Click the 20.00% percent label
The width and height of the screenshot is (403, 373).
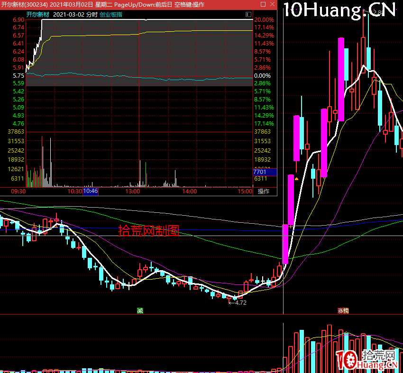point(264,20)
